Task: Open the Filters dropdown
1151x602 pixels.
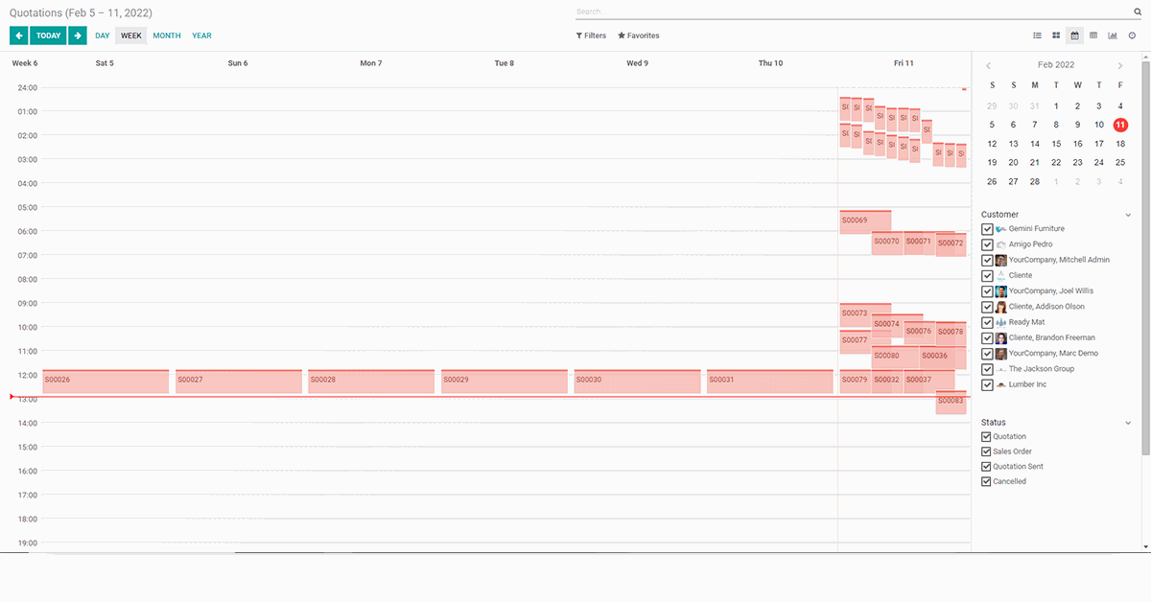Action: [591, 35]
